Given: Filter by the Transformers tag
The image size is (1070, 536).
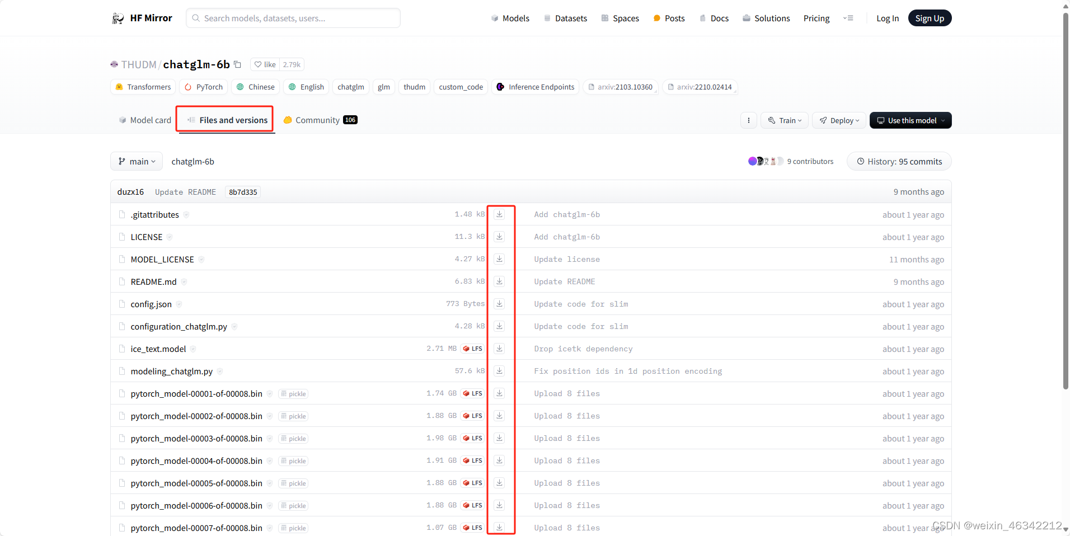Looking at the screenshot, I should pos(143,87).
